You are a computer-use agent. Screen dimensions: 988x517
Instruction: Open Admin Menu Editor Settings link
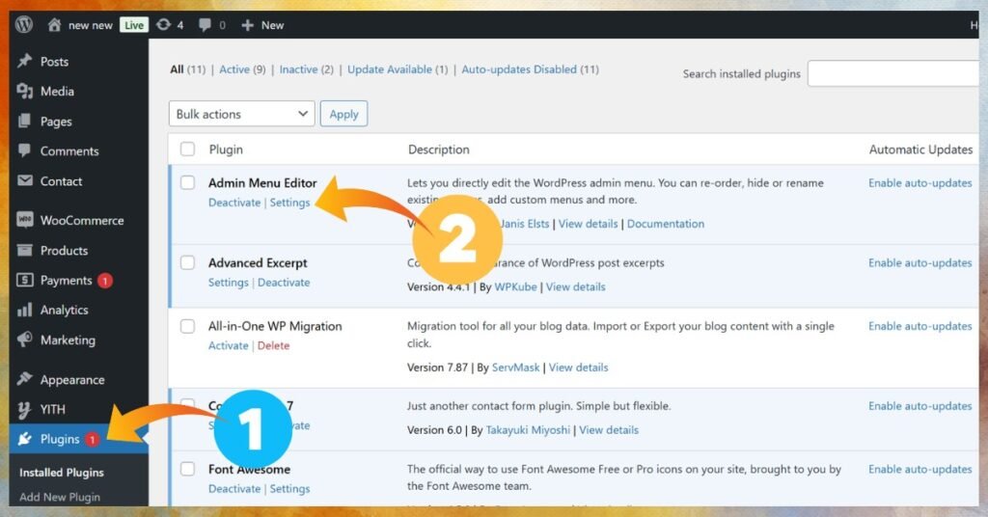tap(289, 203)
